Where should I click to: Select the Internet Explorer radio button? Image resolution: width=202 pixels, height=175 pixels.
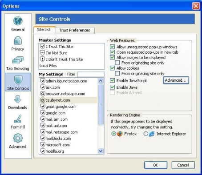[145, 134]
